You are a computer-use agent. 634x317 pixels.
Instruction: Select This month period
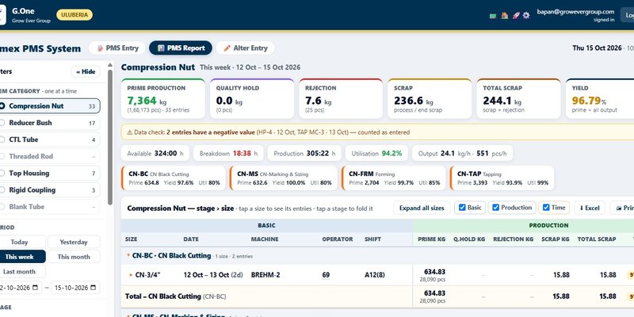coord(74,257)
